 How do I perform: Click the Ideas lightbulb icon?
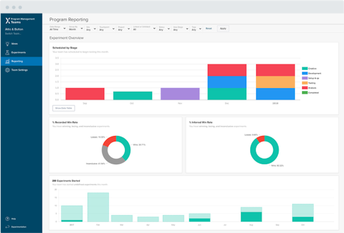pos(7,44)
